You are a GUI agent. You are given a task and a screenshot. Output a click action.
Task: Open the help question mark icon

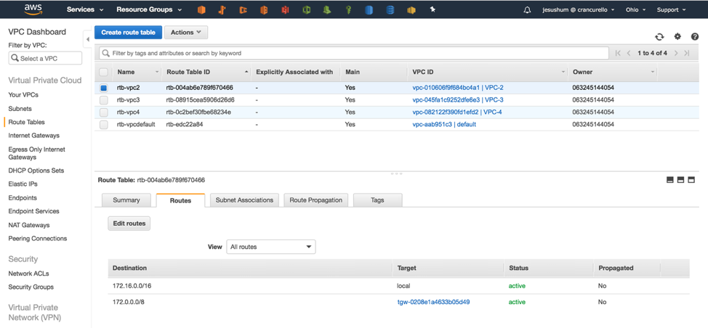(x=695, y=37)
